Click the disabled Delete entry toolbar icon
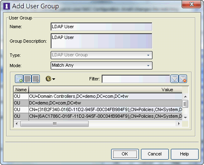This screenshot has width=204, height=165. point(36,79)
